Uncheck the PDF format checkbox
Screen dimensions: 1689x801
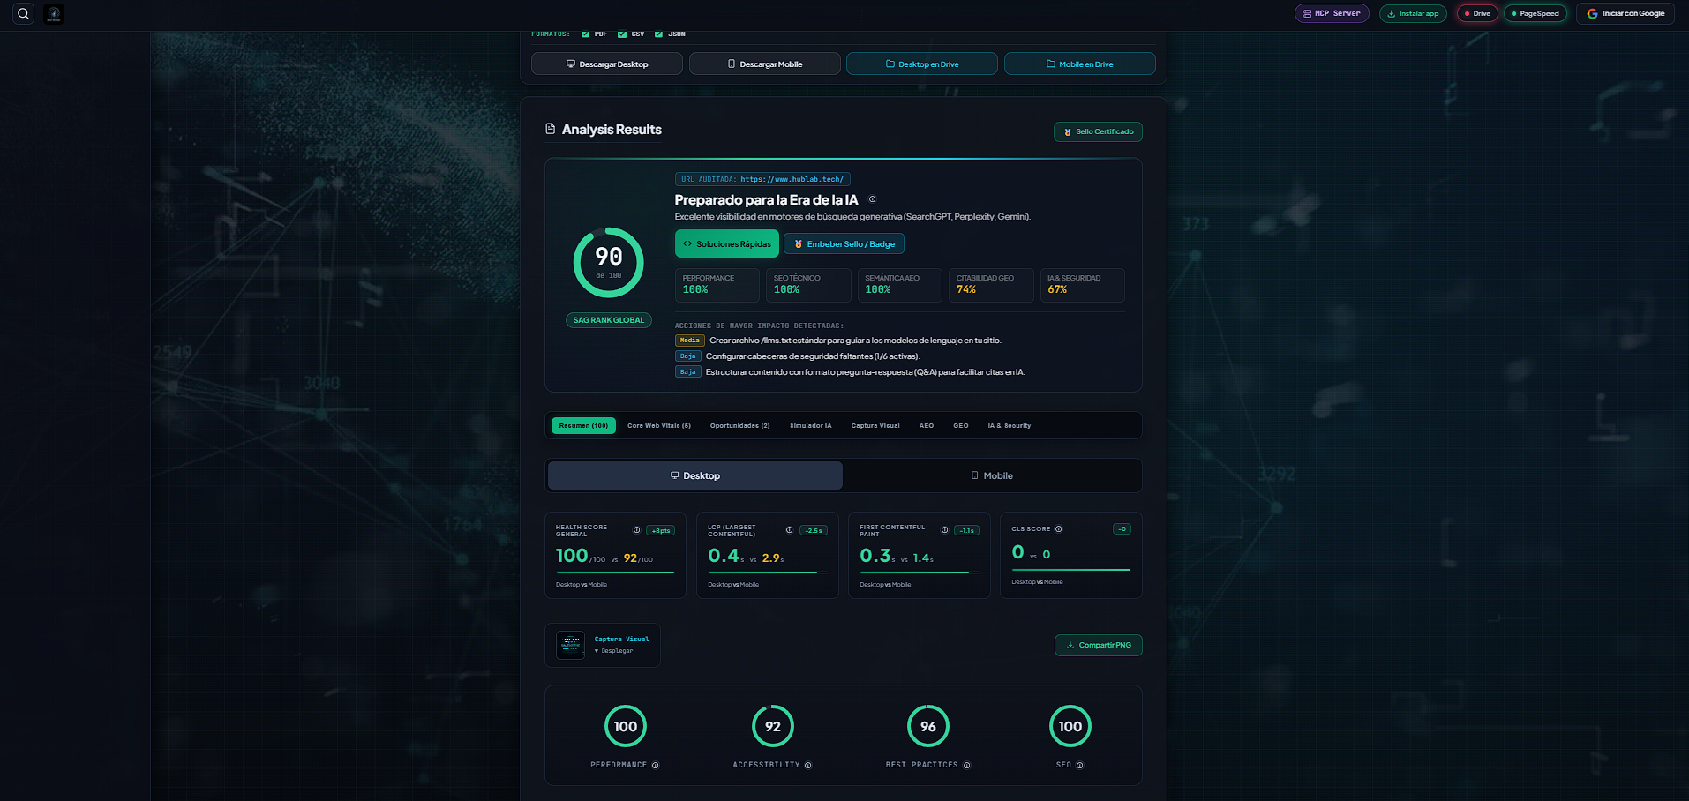pyautogui.click(x=585, y=34)
